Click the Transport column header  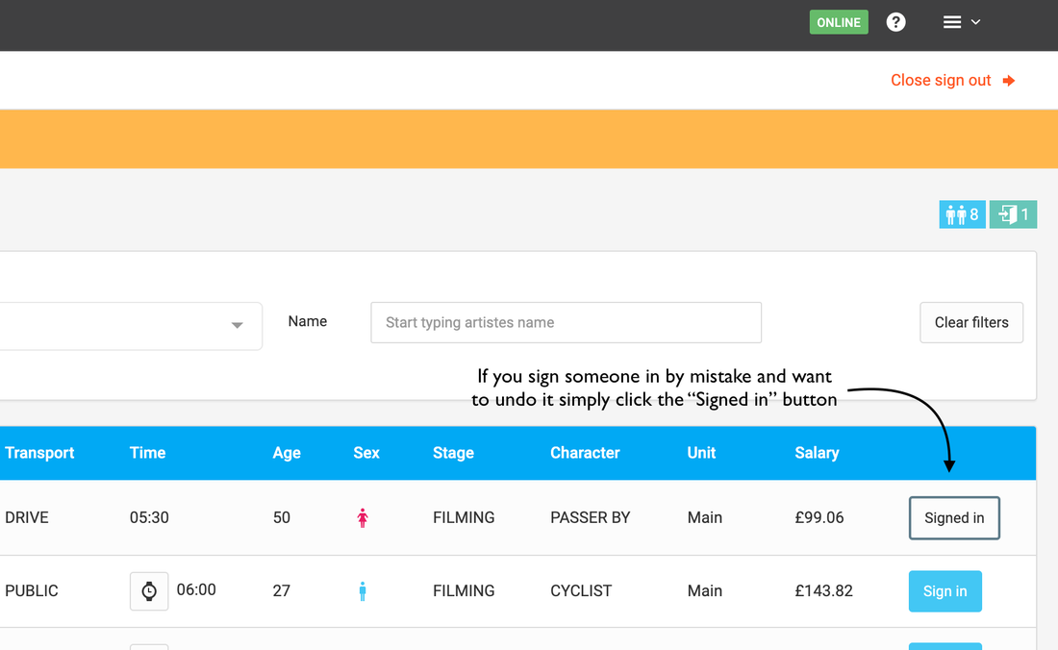39,453
